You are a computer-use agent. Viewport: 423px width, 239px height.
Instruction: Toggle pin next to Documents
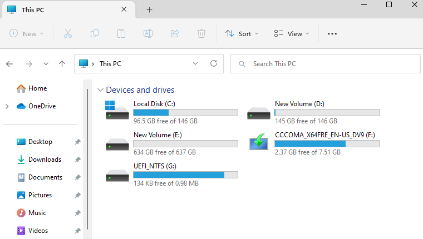click(78, 177)
